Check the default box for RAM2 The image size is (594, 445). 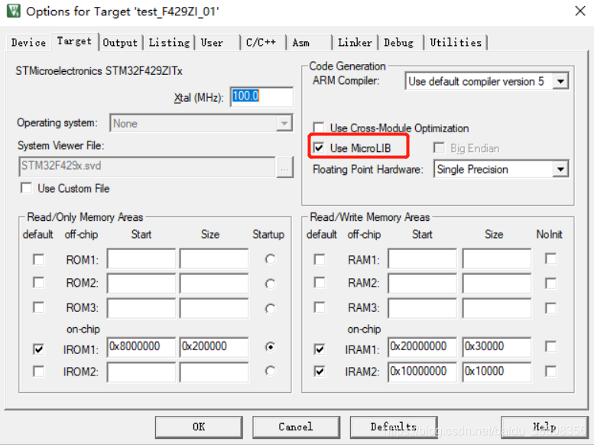tap(320, 283)
